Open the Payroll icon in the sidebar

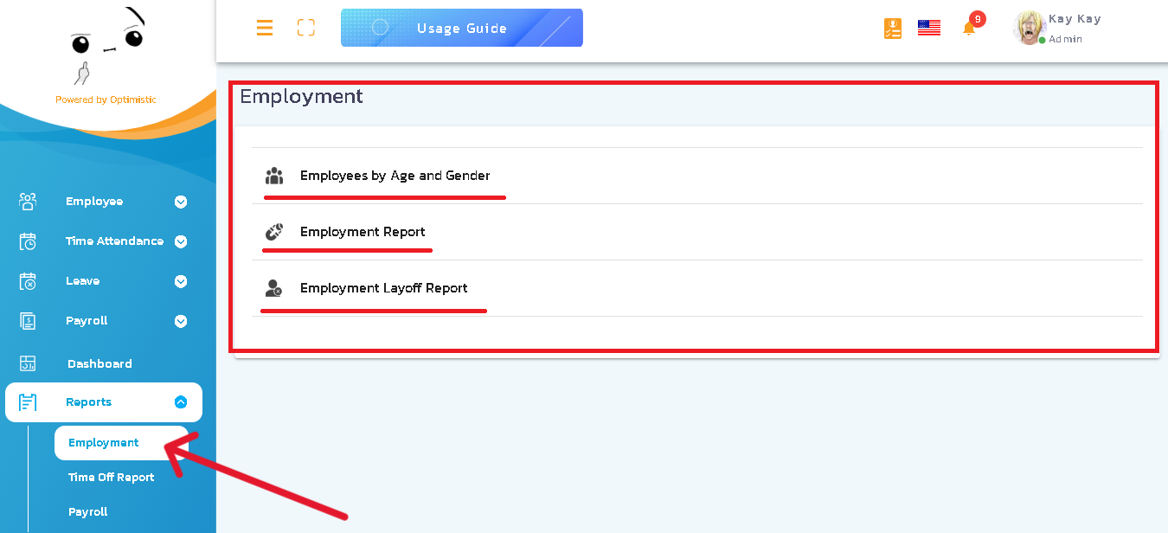[x=27, y=320]
